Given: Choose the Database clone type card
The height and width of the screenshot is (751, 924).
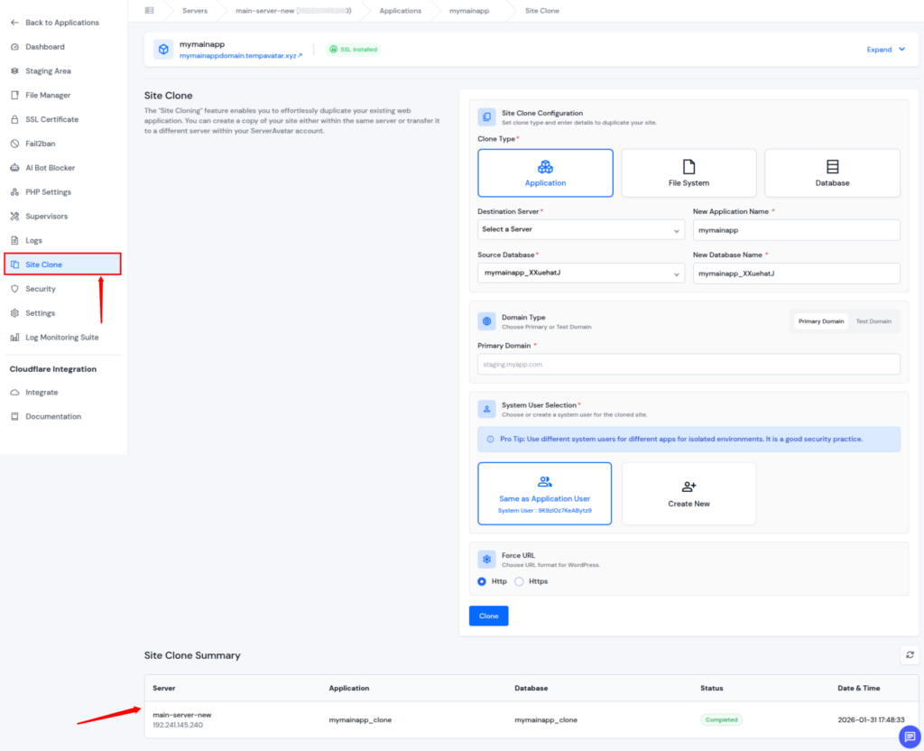Looking at the screenshot, I should [x=832, y=173].
